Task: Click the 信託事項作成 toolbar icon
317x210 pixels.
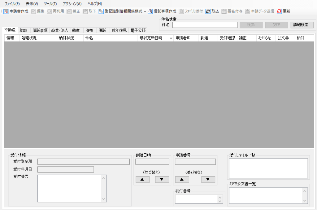Action: click(150, 11)
